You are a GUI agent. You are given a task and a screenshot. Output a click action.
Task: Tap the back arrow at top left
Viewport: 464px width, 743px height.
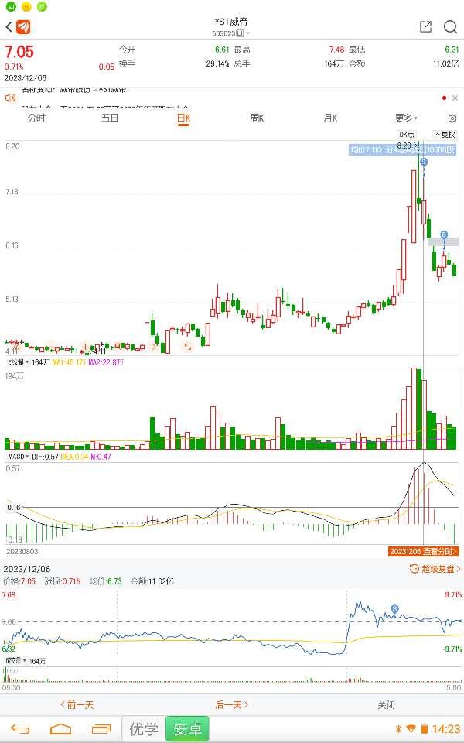click(x=9, y=27)
